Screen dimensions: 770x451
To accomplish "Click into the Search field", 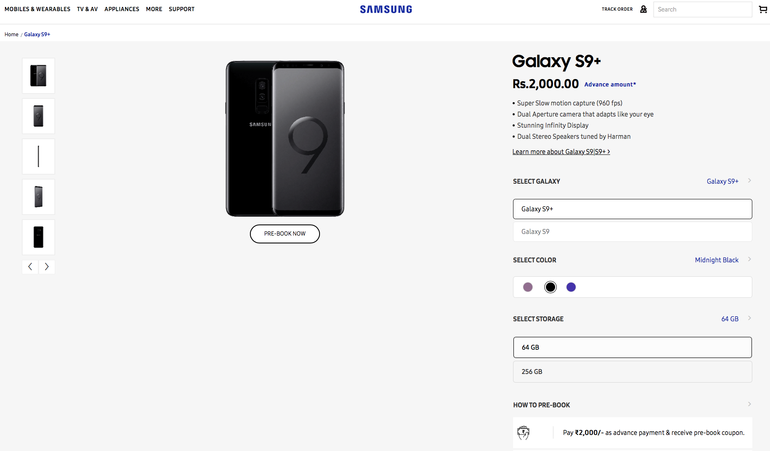I will point(702,9).
